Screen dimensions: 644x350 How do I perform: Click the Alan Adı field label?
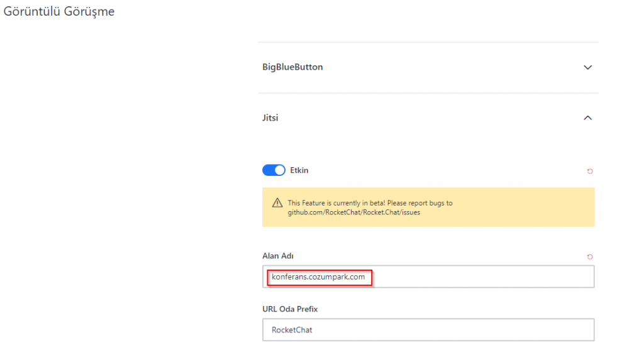click(x=278, y=256)
